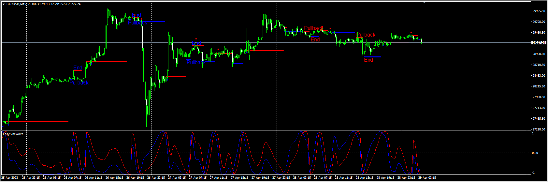Image resolution: width=548 pixels, height=182 pixels.
Task: Click the current price tag 29227.24
Action: click(x=539, y=42)
